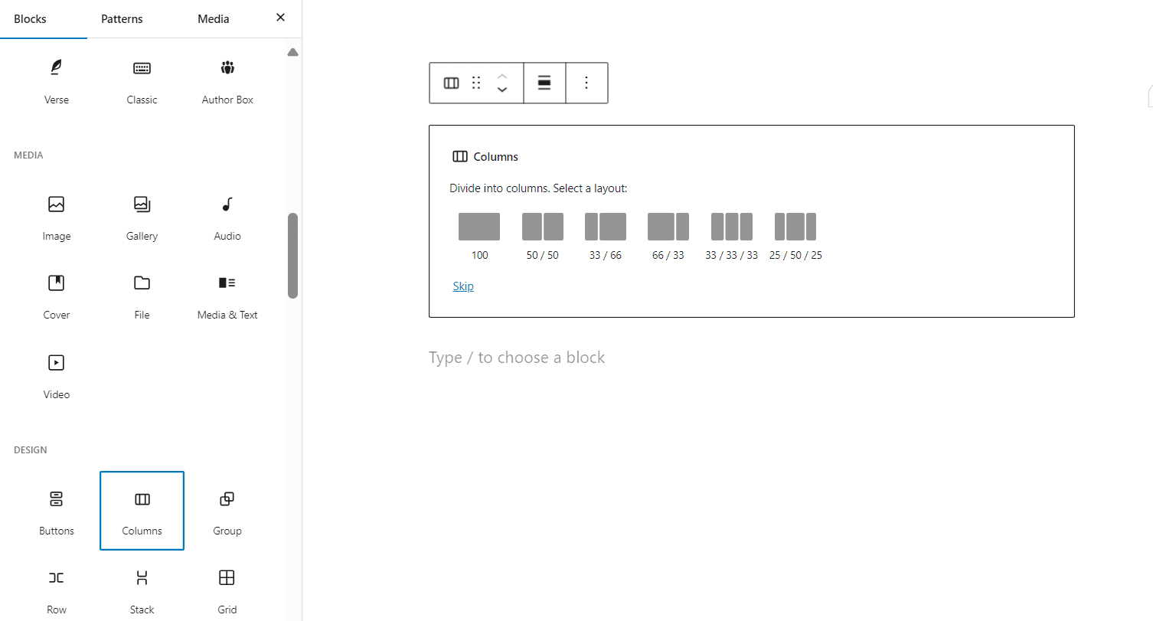Image resolution: width=1153 pixels, height=621 pixels.
Task: Add a Row block
Action: (x=57, y=590)
